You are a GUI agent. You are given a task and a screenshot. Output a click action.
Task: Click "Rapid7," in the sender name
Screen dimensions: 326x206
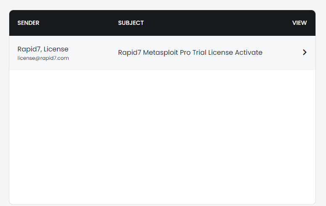pyautogui.click(x=29, y=49)
